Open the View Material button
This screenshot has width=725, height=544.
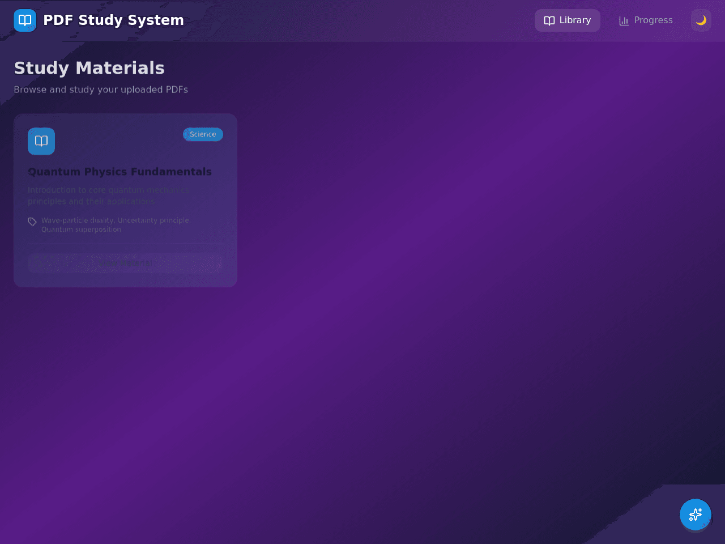click(x=125, y=263)
